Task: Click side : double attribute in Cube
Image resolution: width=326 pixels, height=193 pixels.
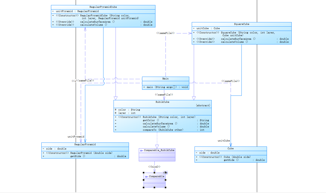Action: pyautogui.click(x=208, y=153)
